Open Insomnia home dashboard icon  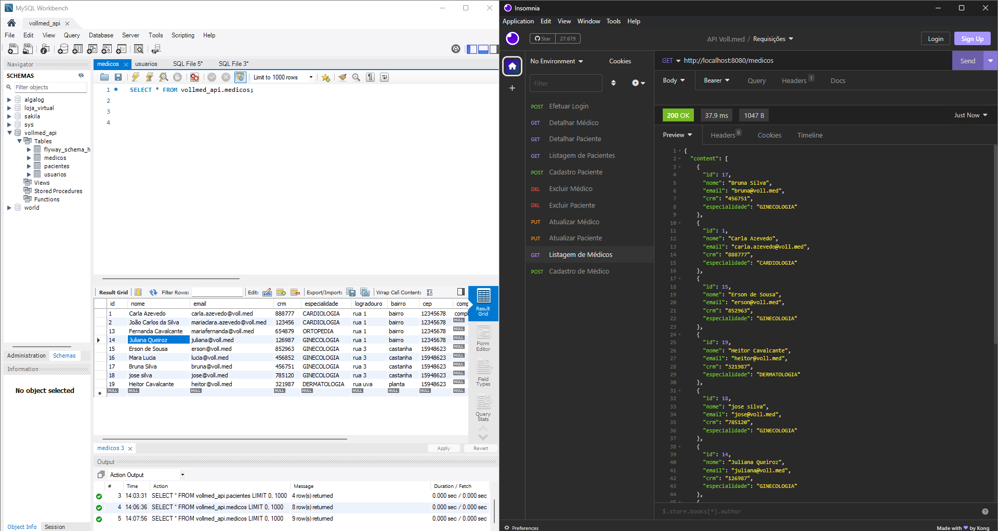(512, 66)
